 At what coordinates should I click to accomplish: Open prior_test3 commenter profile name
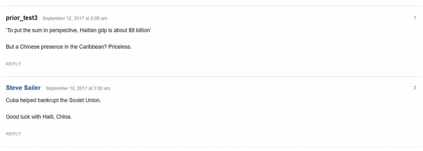[22, 18]
